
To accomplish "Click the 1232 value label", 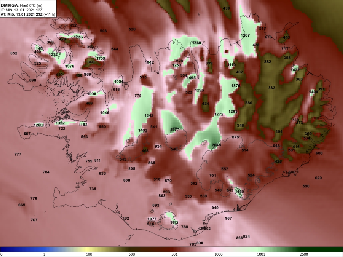I will tap(53, 54).
